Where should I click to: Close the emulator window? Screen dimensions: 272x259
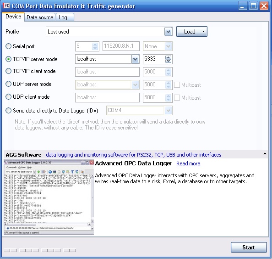(264, 6)
